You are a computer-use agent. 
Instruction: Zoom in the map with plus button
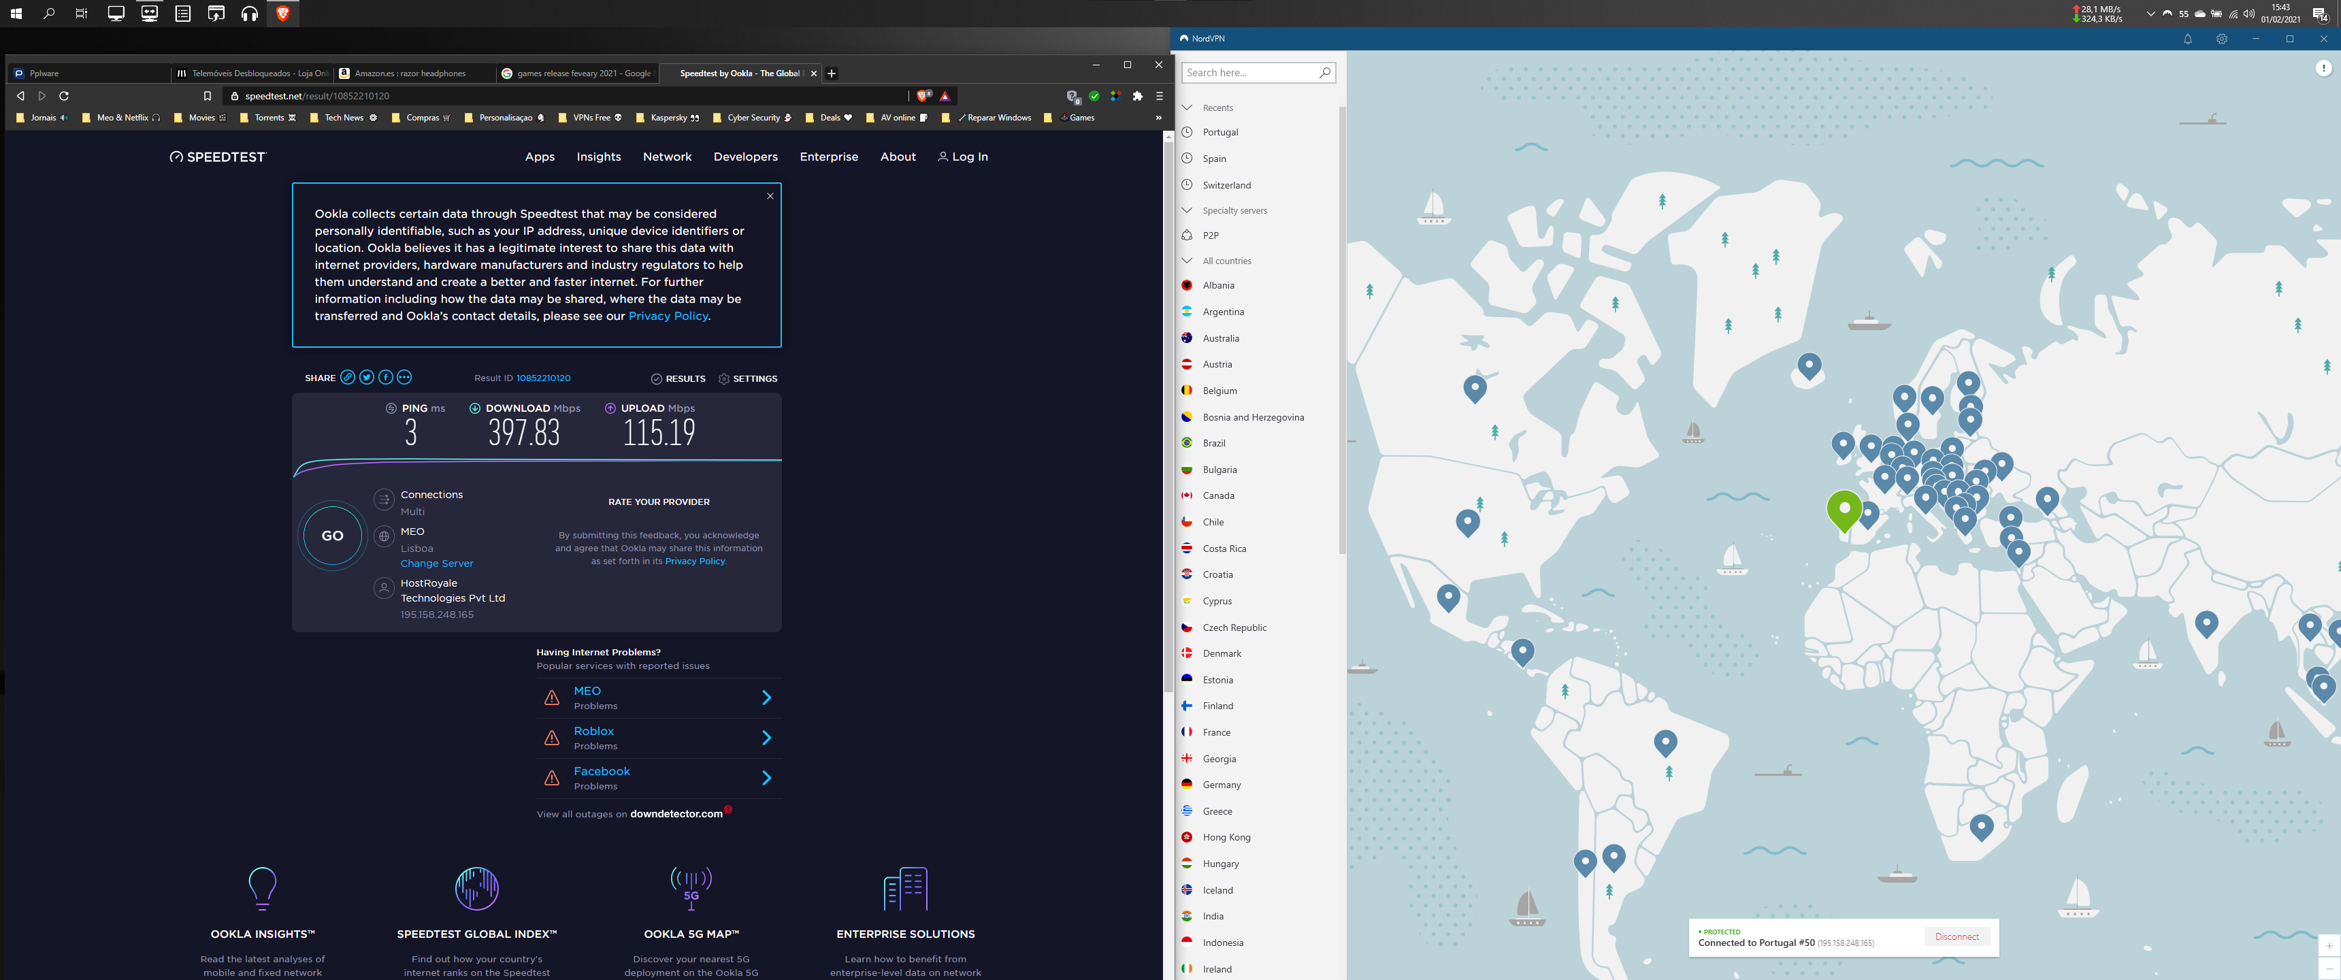point(2328,947)
